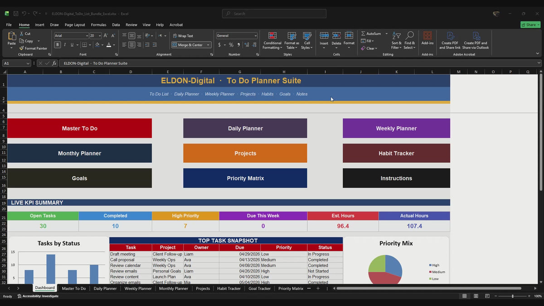Click the Increase Indent icon
The width and height of the screenshot is (544, 306).
click(x=155, y=45)
